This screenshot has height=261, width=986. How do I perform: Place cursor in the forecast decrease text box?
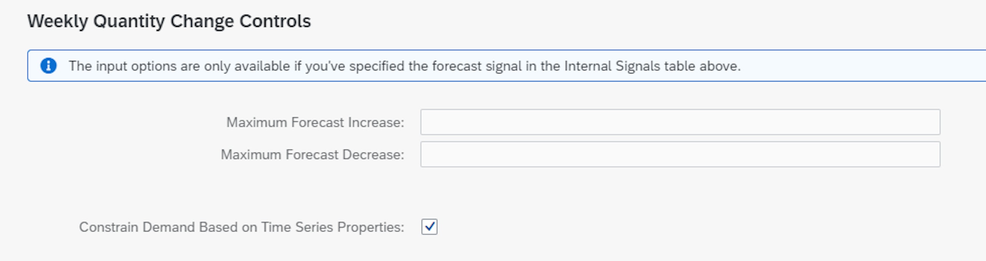click(680, 155)
